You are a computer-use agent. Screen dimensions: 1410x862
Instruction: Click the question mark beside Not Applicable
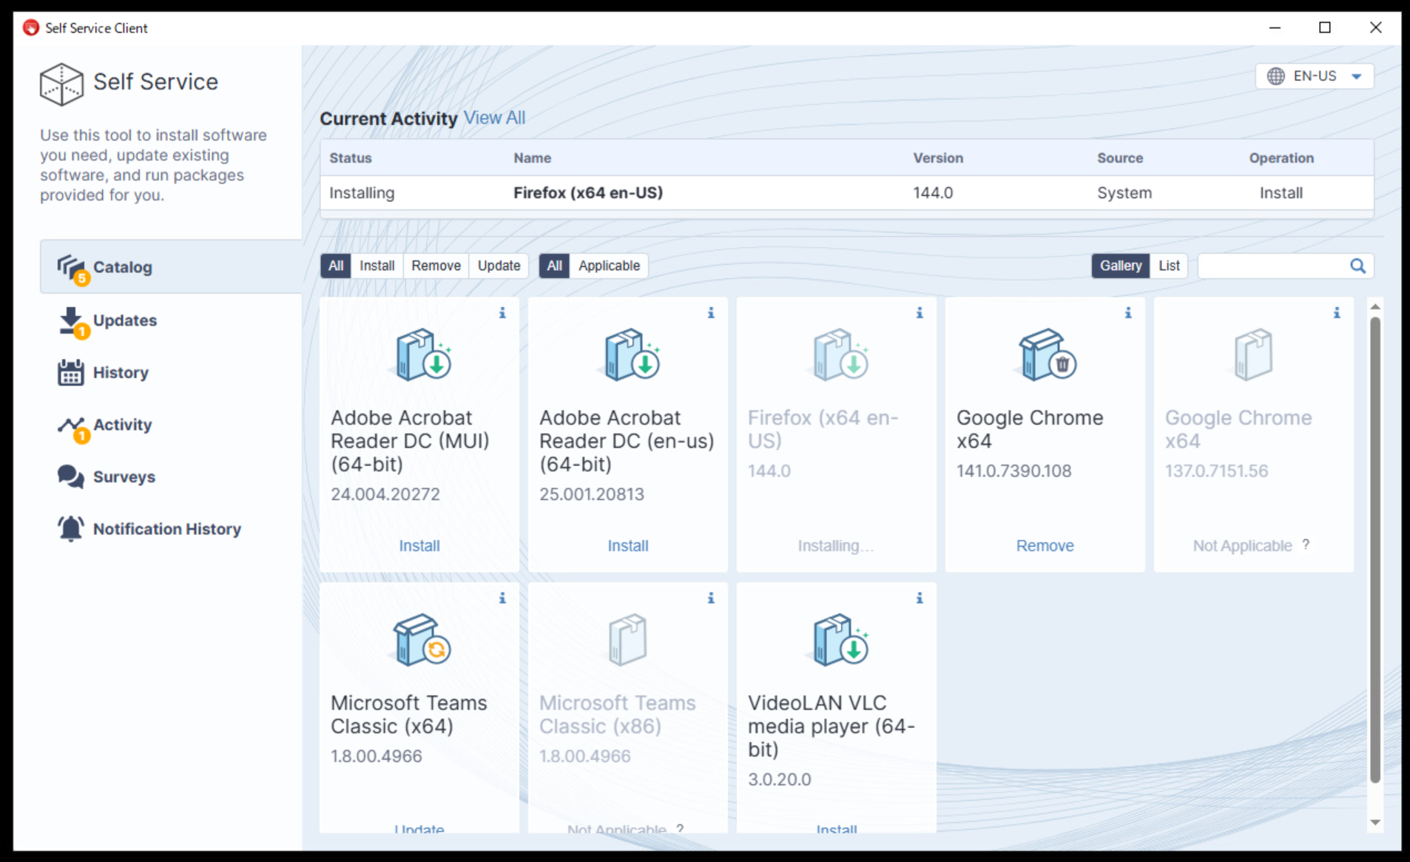pos(1306,545)
